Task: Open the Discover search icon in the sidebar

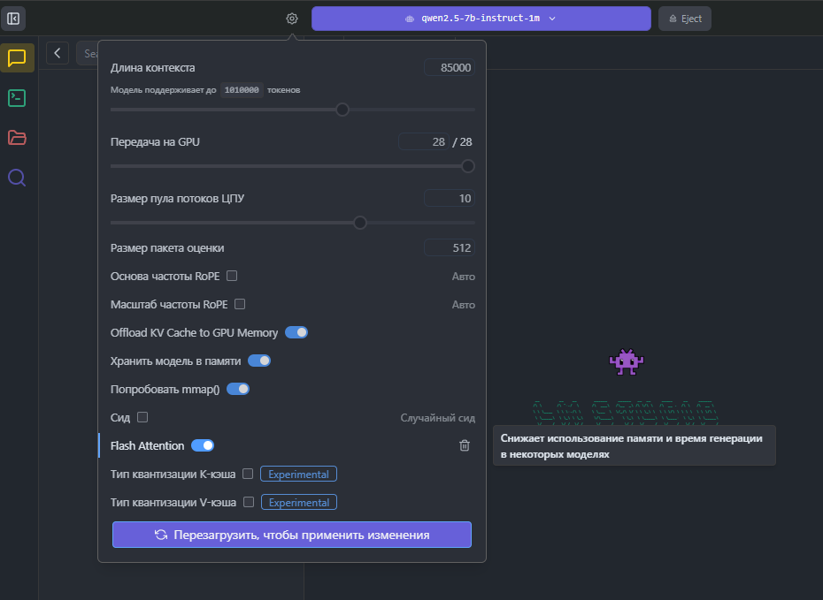Action: pyautogui.click(x=17, y=178)
